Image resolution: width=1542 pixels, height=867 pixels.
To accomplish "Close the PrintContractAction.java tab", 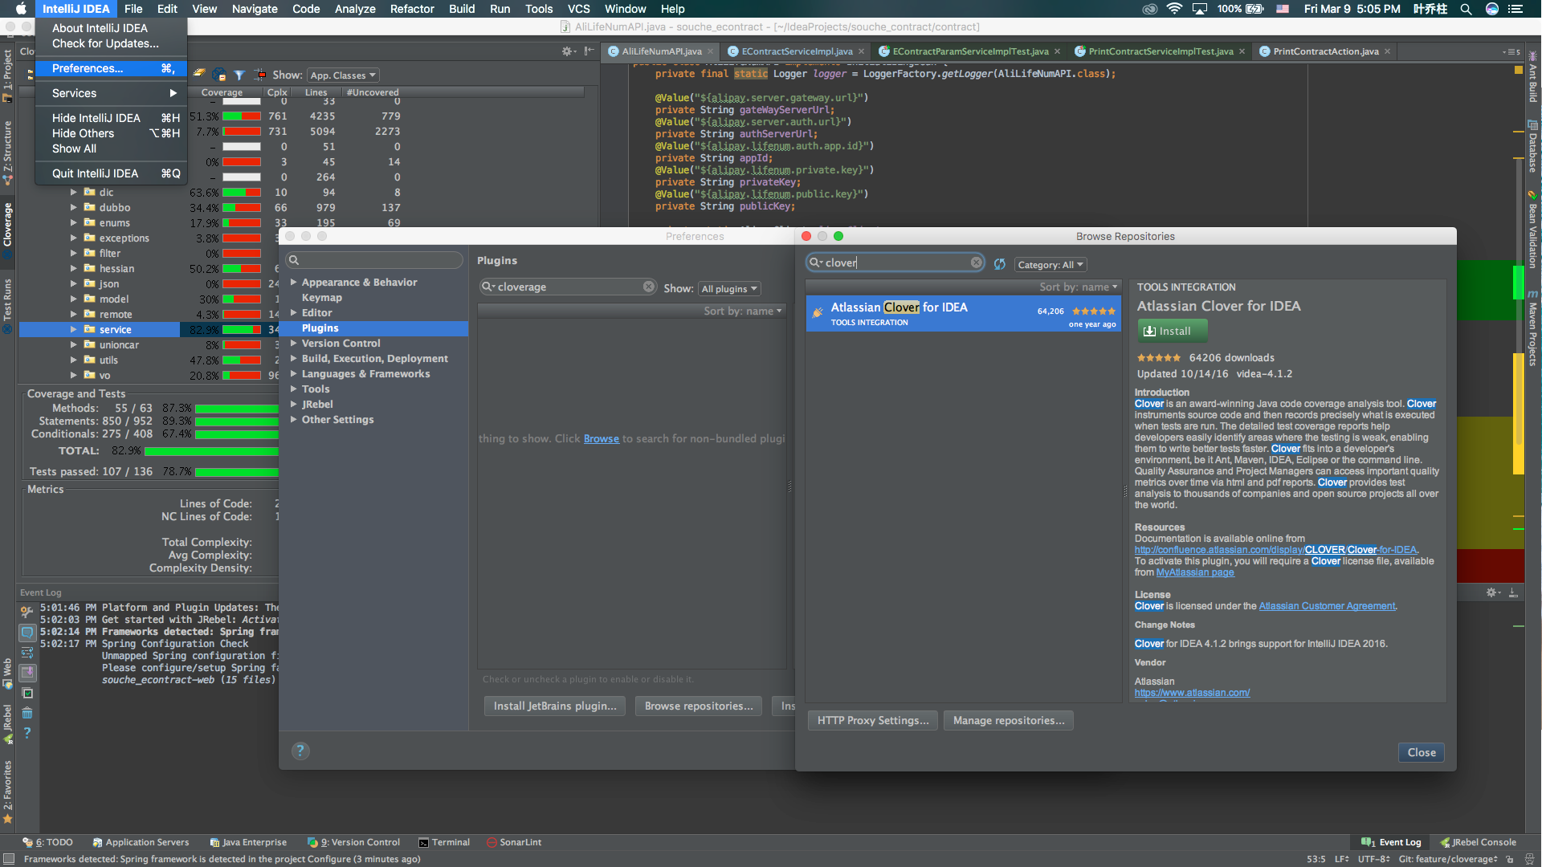I will pyautogui.click(x=1387, y=51).
